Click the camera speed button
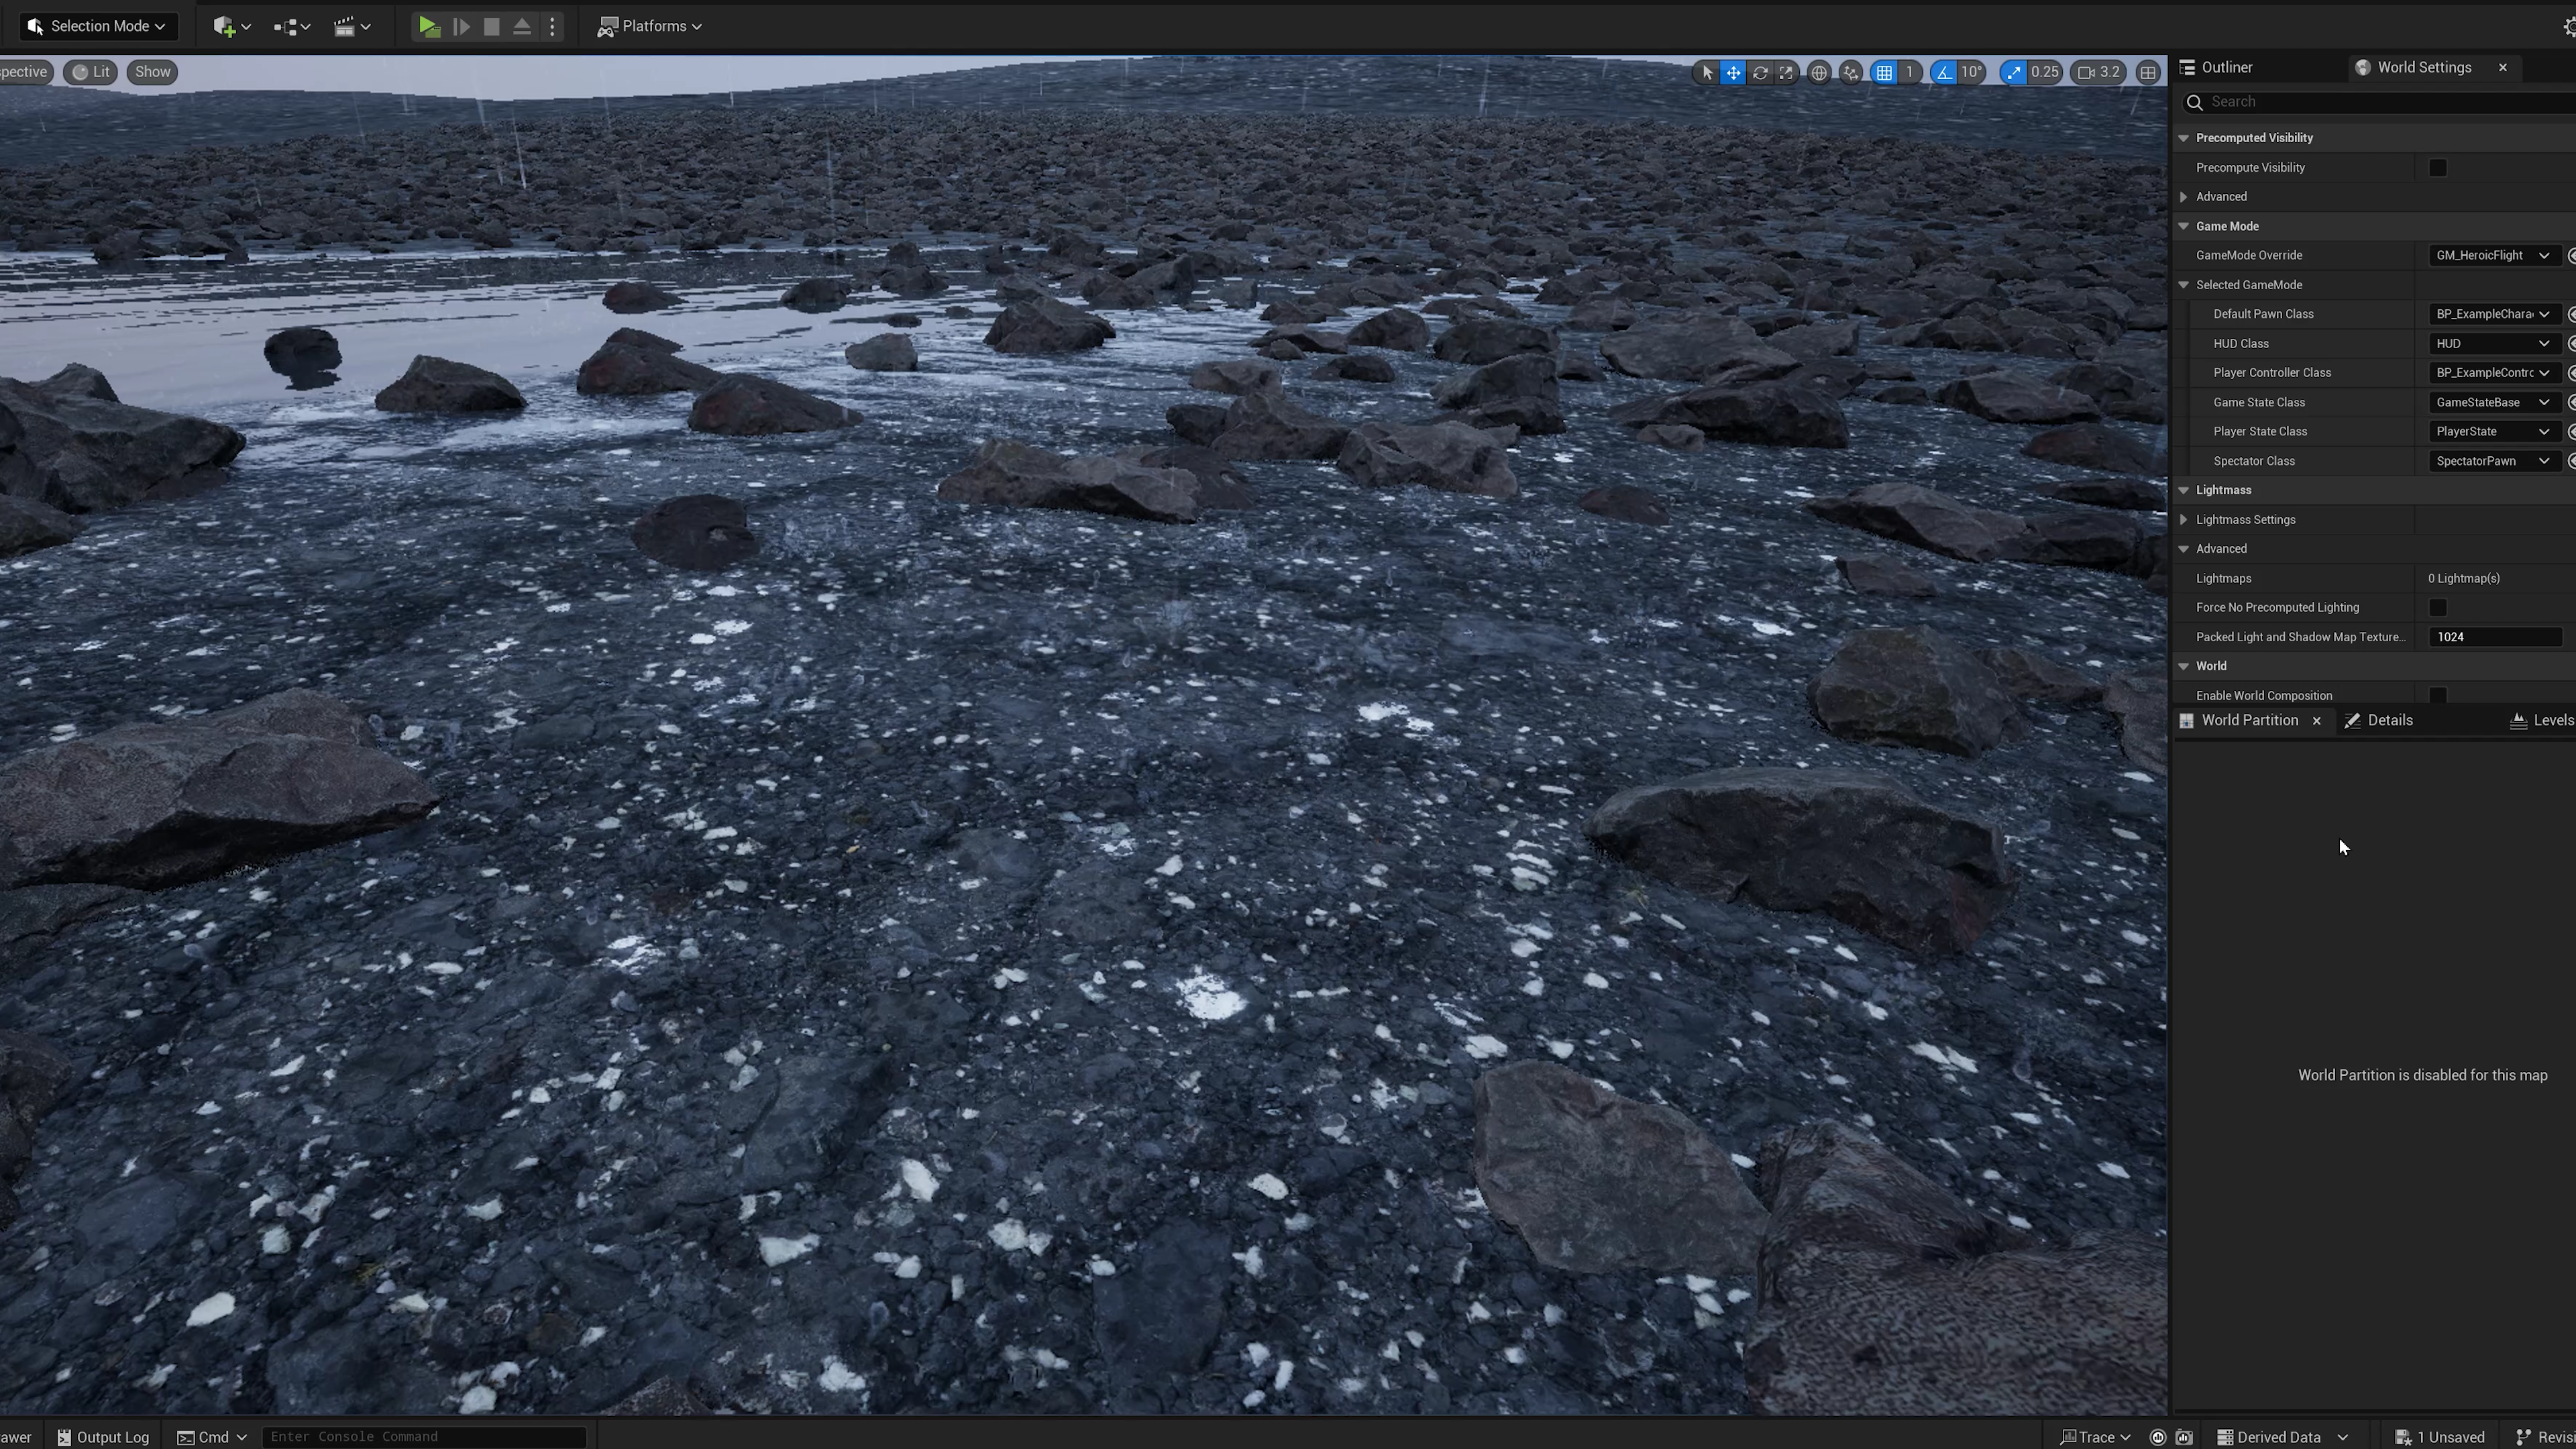This screenshot has height=1449, width=2576. [2099, 72]
